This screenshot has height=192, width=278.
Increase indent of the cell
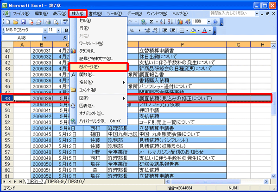[172, 30]
